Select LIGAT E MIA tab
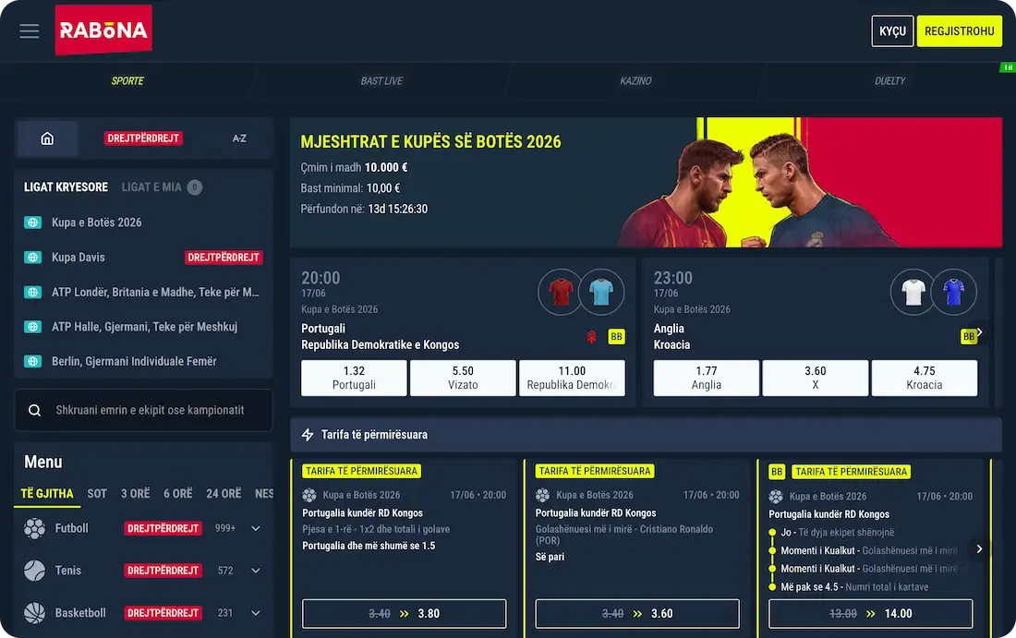This screenshot has width=1016, height=638. 162,187
